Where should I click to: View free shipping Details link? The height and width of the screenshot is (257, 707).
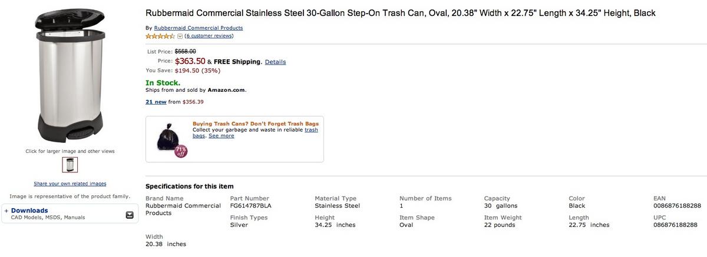[275, 62]
